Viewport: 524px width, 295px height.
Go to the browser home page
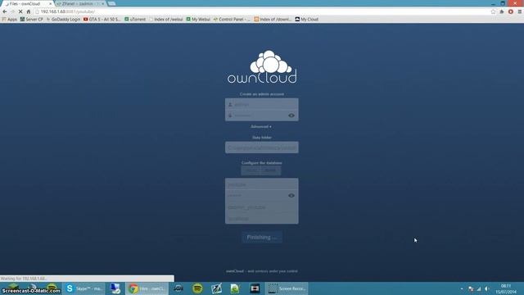(x=29, y=11)
